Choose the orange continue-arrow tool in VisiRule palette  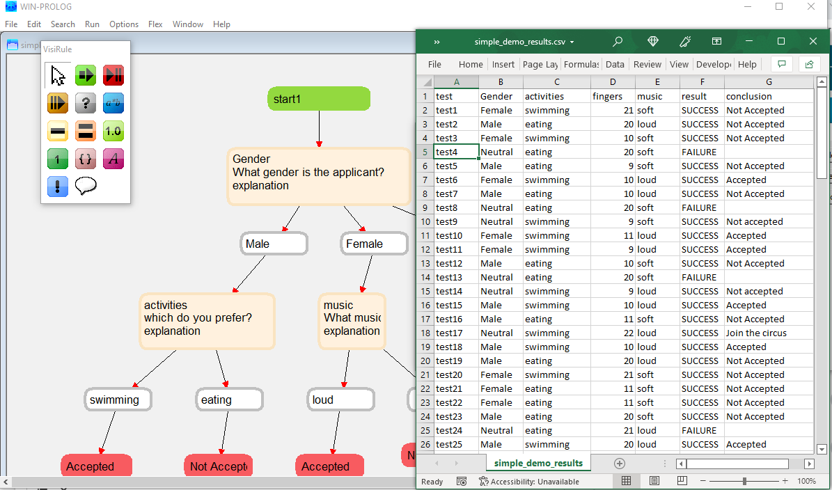pyautogui.click(x=58, y=103)
